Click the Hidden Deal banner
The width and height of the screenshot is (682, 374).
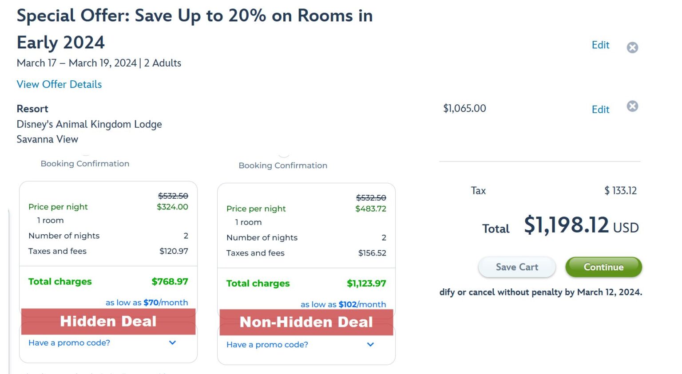[x=108, y=321]
